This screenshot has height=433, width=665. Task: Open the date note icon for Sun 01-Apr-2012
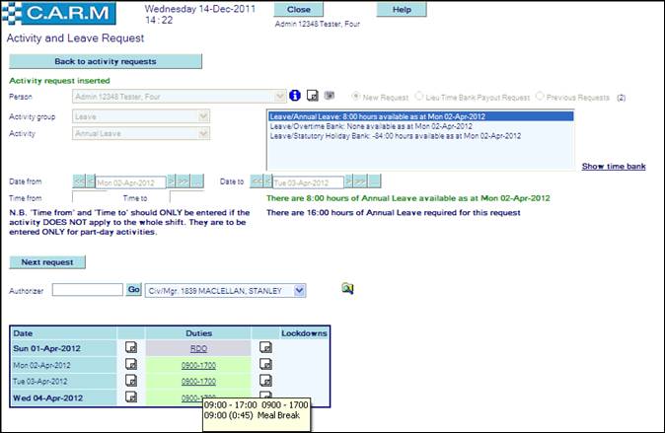tap(131, 347)
